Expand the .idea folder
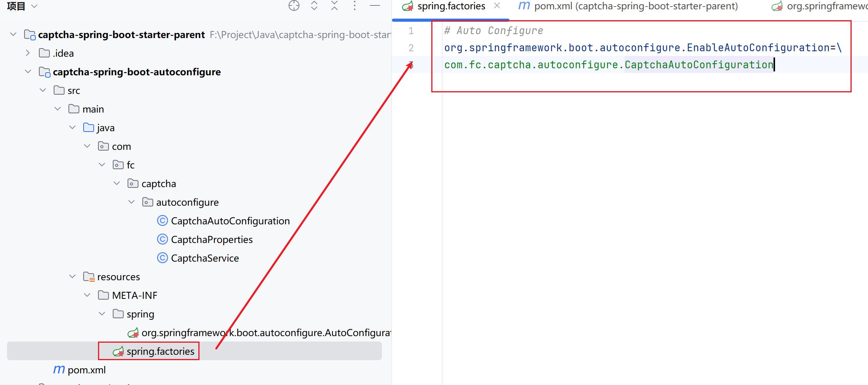Image resolution: width=868 pixels, height=385 pixels. click(27, 53)
